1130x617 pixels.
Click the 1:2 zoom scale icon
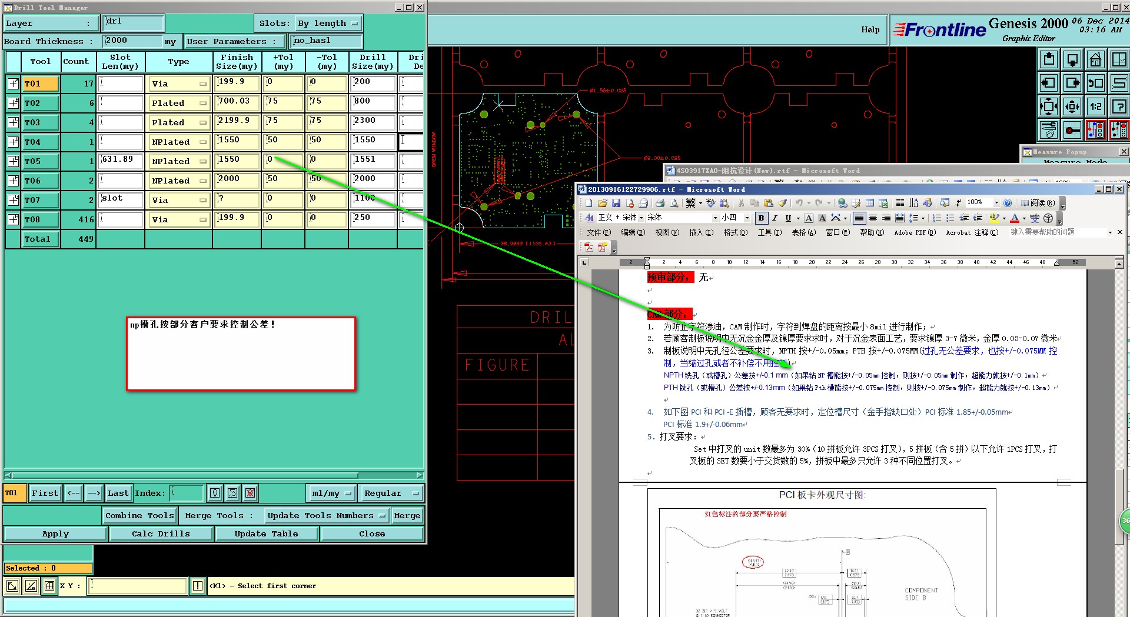pyautogui.click(x=1095, y=106)
